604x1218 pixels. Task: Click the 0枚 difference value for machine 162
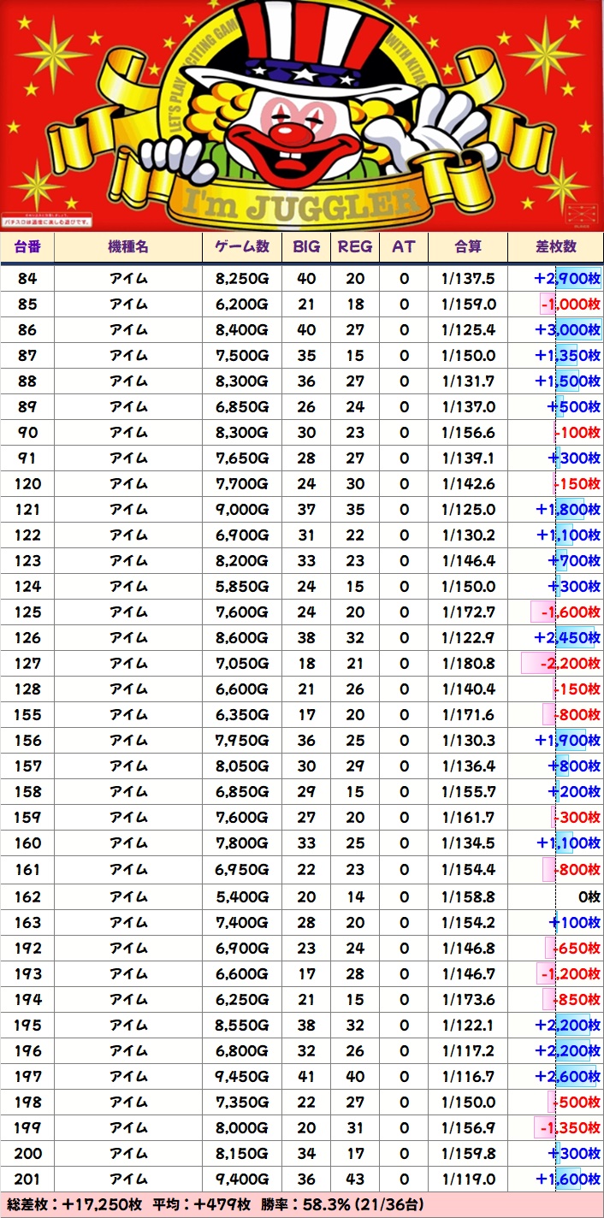click(x=590, y=897)
